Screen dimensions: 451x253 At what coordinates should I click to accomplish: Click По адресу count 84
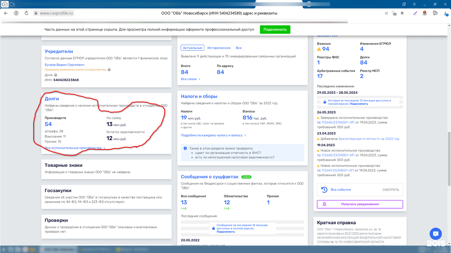click(x=220, y=72)
